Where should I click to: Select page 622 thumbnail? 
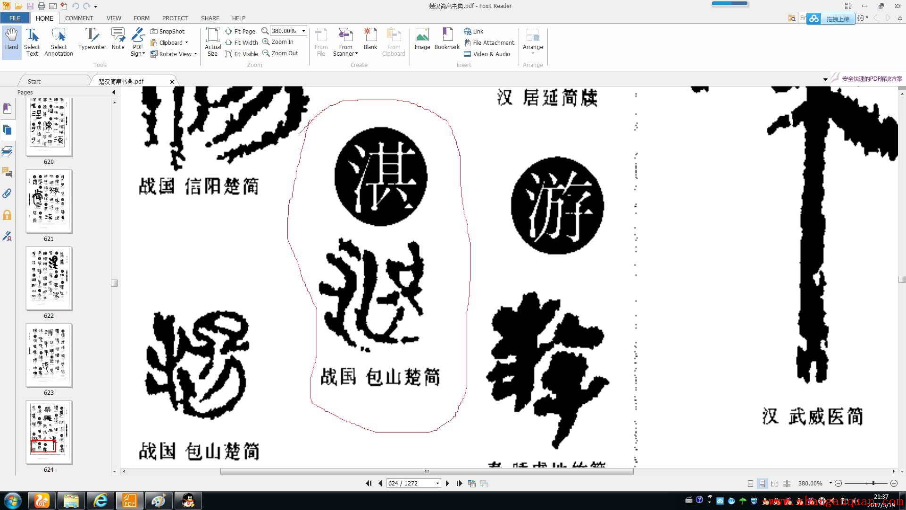(x=49, y=279)
